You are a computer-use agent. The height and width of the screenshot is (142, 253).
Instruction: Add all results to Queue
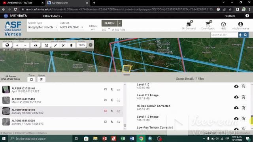[41, 79]
